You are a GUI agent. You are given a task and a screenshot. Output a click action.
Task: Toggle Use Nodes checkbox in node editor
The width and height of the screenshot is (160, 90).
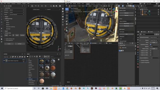pyautogui.click(x=91, y=43)
